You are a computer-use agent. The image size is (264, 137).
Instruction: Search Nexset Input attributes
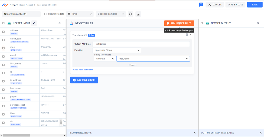(60, 23)
